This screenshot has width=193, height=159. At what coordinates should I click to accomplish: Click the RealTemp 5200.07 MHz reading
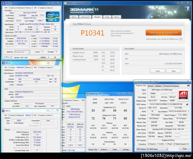(x=109, y=99)
